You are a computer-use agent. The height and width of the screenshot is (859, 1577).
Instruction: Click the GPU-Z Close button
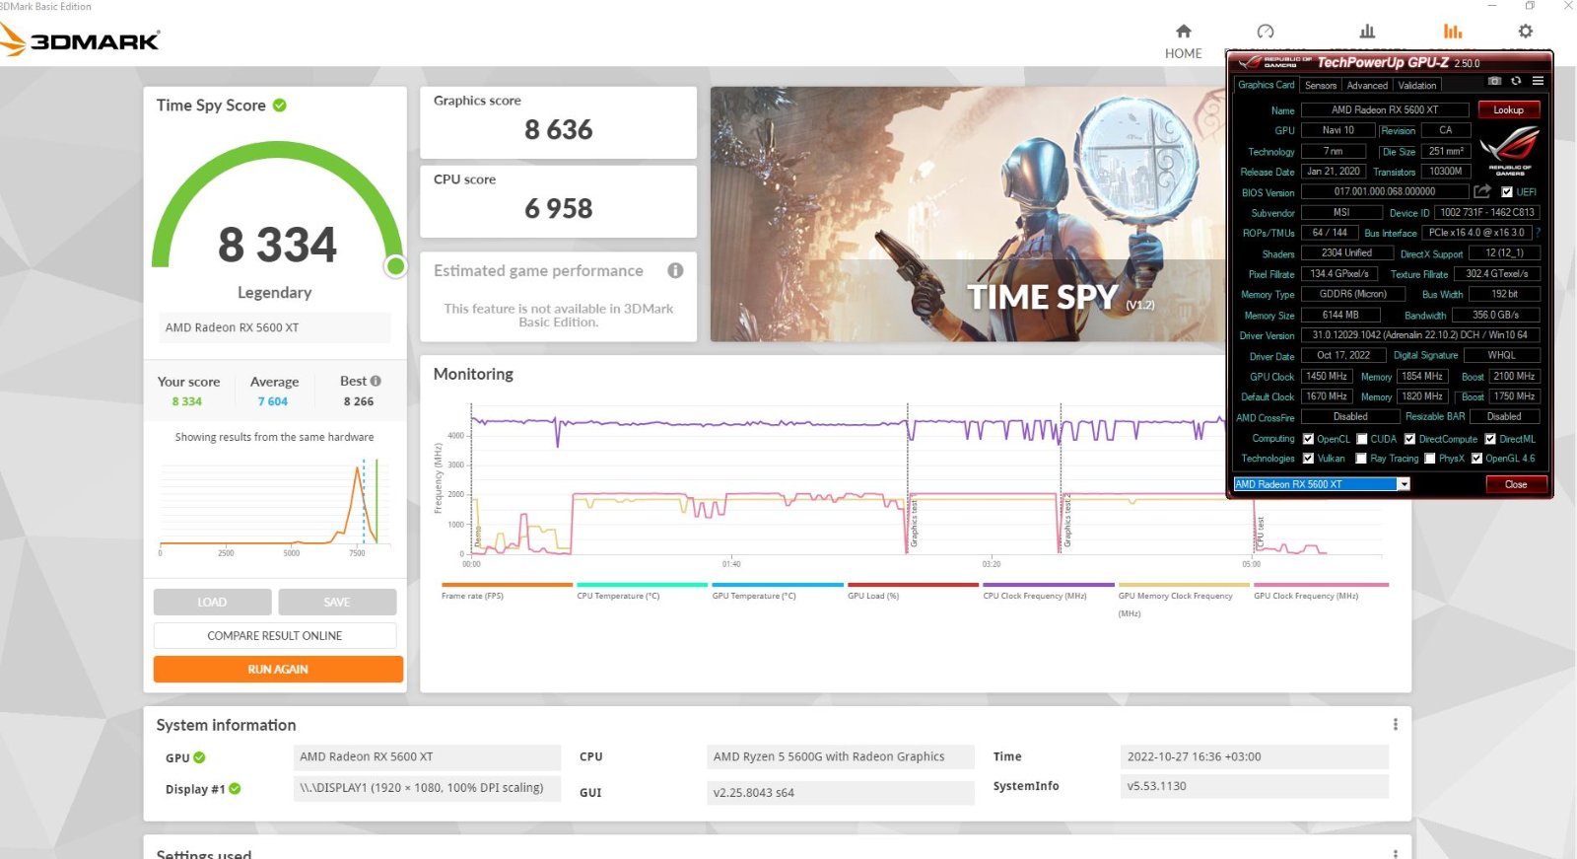[1516, 484]
